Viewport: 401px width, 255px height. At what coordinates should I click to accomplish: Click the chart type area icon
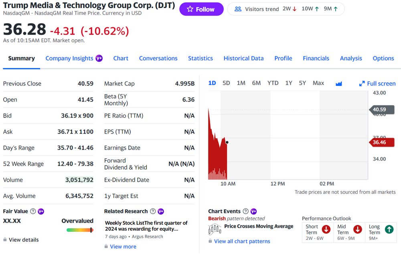(339, 83)
